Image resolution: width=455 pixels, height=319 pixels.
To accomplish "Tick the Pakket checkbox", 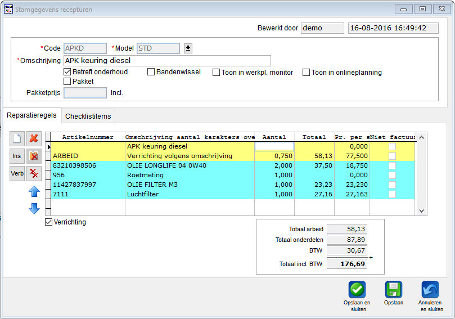I will (67, 81).
